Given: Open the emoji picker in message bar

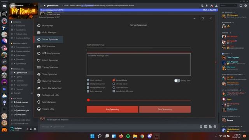Looking at the screenshot, I should point(215,126).
